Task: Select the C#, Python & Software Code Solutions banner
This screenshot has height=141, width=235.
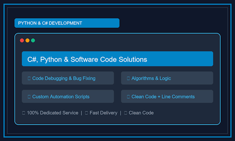Action: (117, 59)
